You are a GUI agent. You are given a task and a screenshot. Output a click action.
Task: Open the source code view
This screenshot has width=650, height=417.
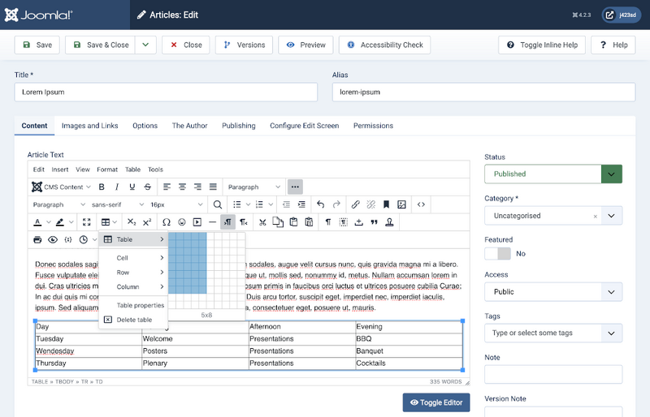click(x=421, y=204)
